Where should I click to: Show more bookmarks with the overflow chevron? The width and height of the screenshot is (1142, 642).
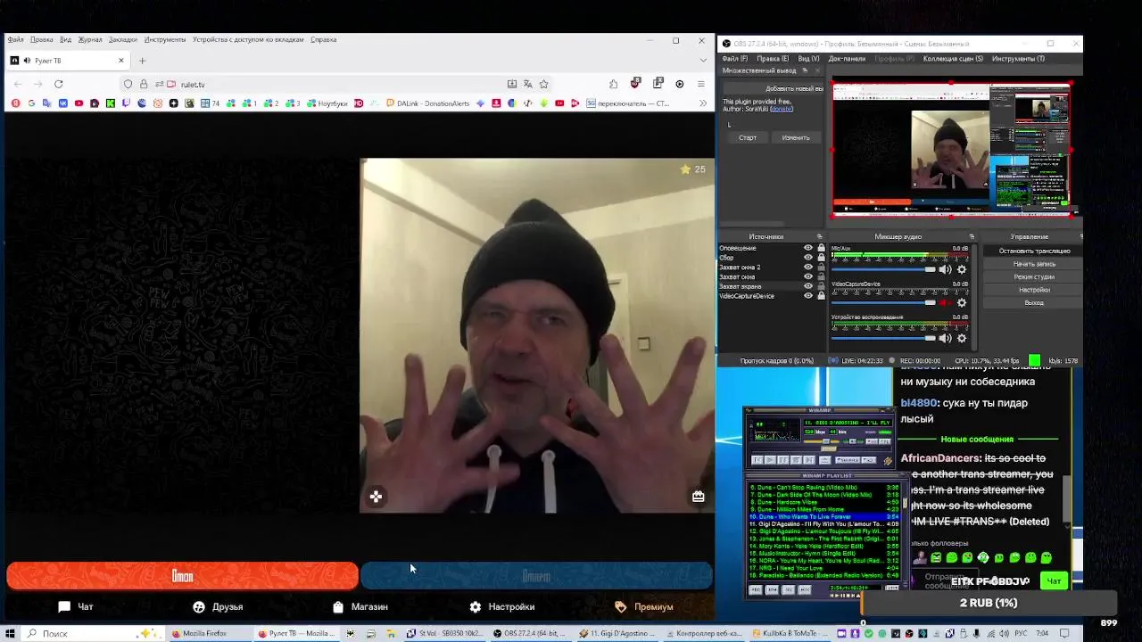point(702,103)
